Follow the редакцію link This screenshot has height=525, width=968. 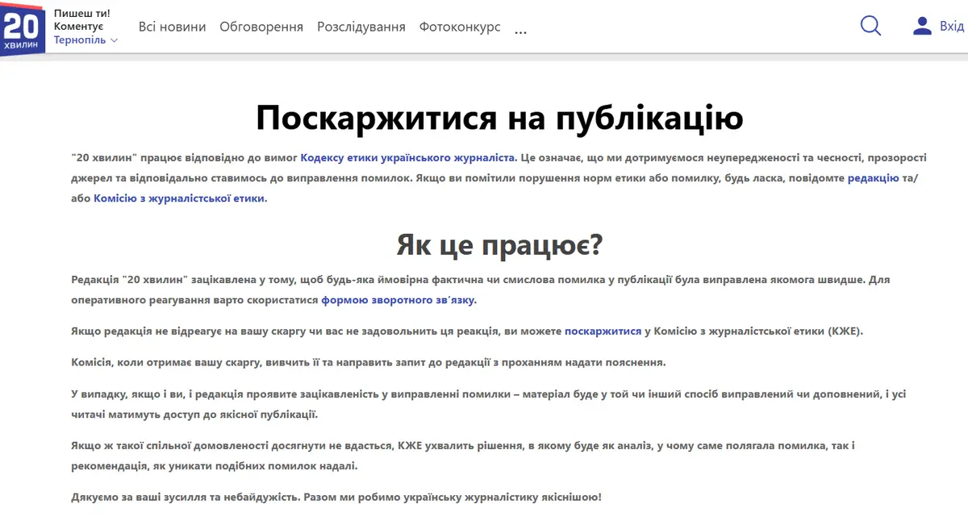pos(873,177)
